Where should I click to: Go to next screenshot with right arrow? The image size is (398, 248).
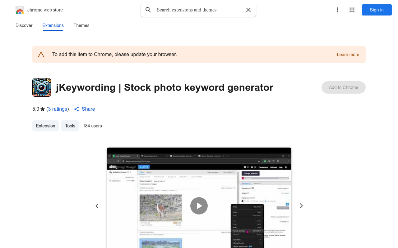coord(301,206)
